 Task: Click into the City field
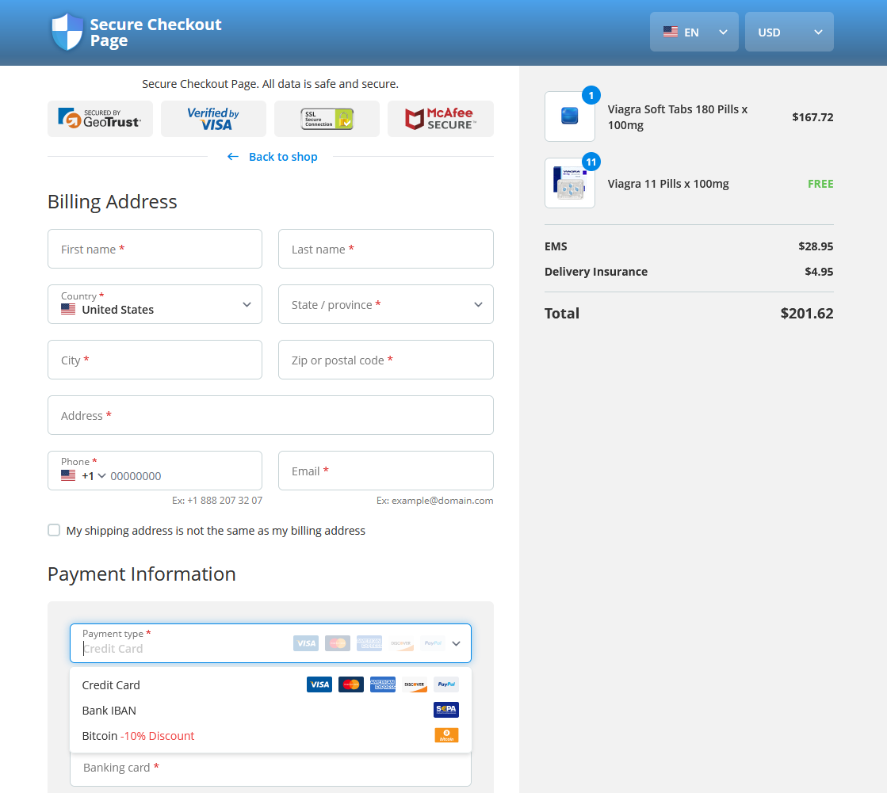click(x=155, y=360)
